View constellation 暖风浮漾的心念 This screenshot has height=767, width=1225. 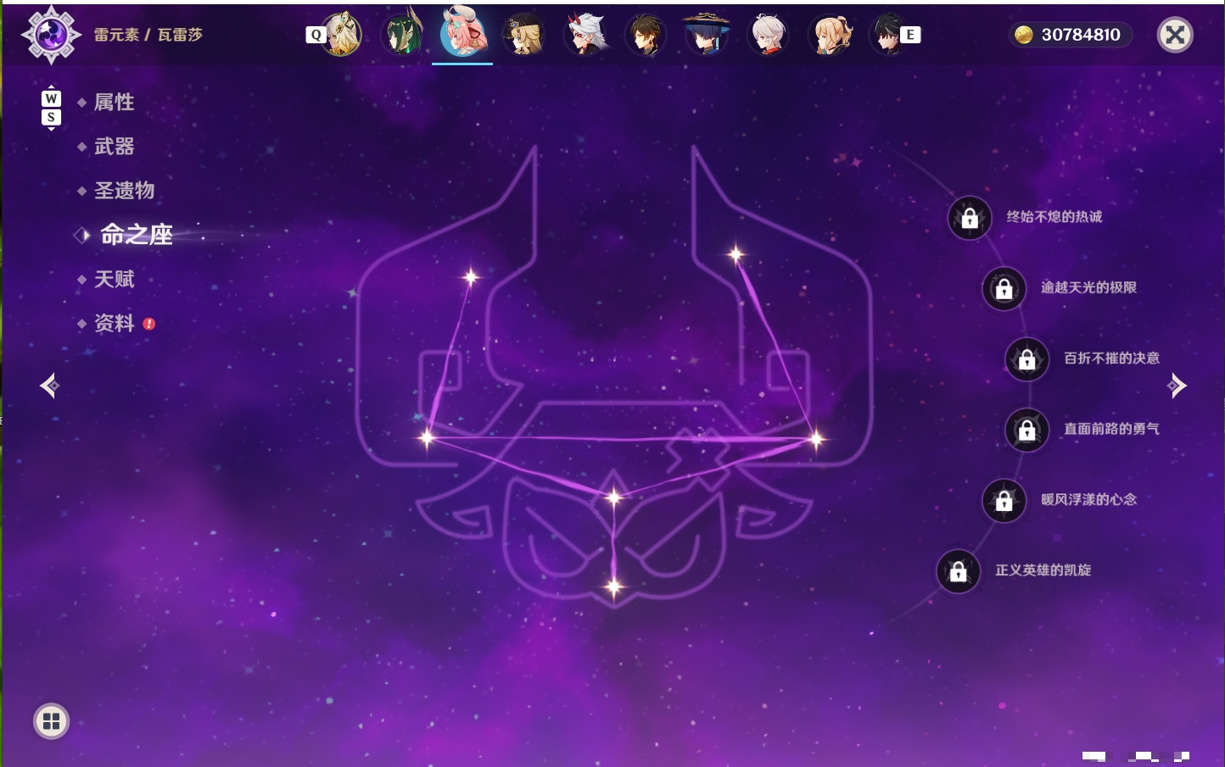[x=1088, y=499]
